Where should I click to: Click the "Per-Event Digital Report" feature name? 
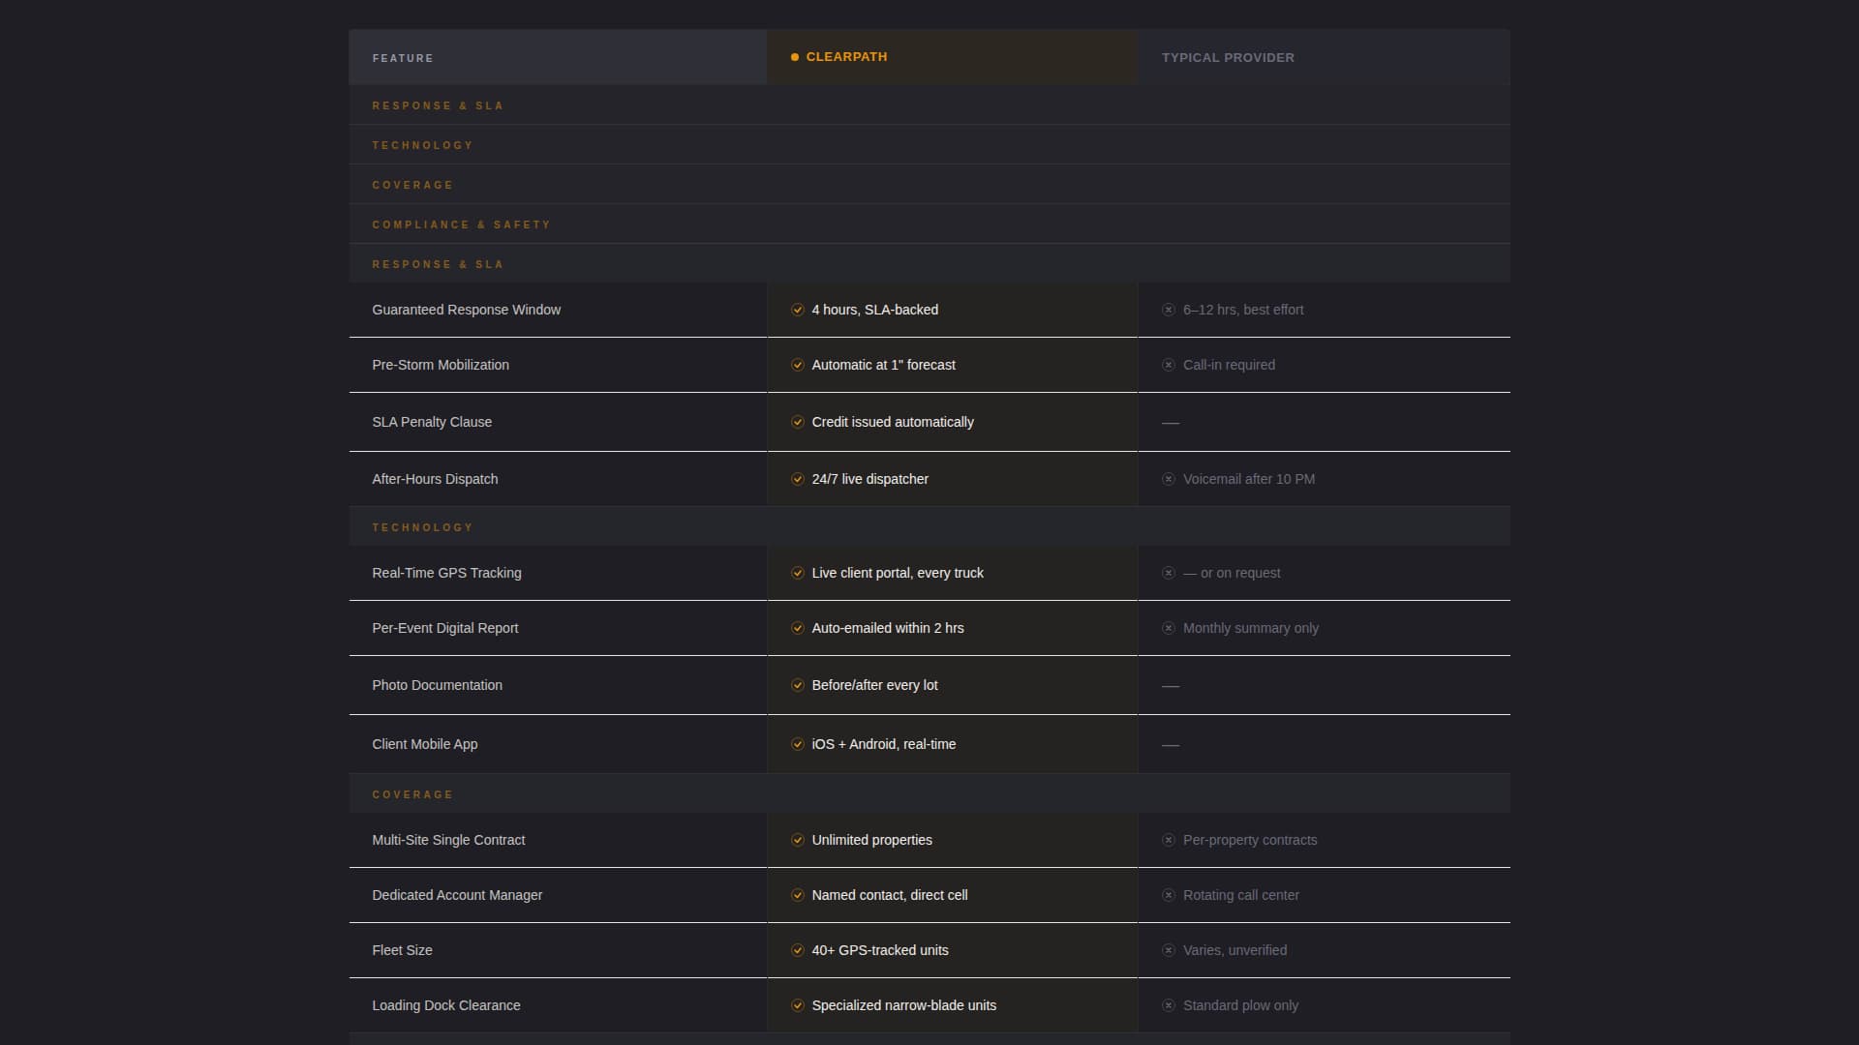click(x=445, y=628)
